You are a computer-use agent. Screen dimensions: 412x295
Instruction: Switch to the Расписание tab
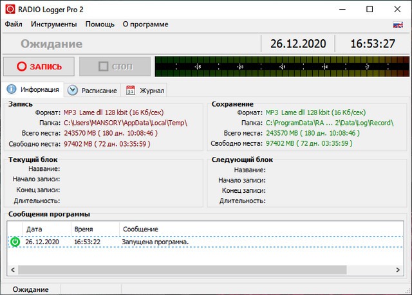93,90
